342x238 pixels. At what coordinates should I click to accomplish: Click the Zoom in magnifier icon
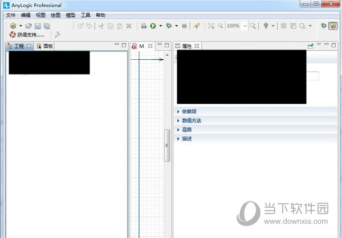[253, 26]
